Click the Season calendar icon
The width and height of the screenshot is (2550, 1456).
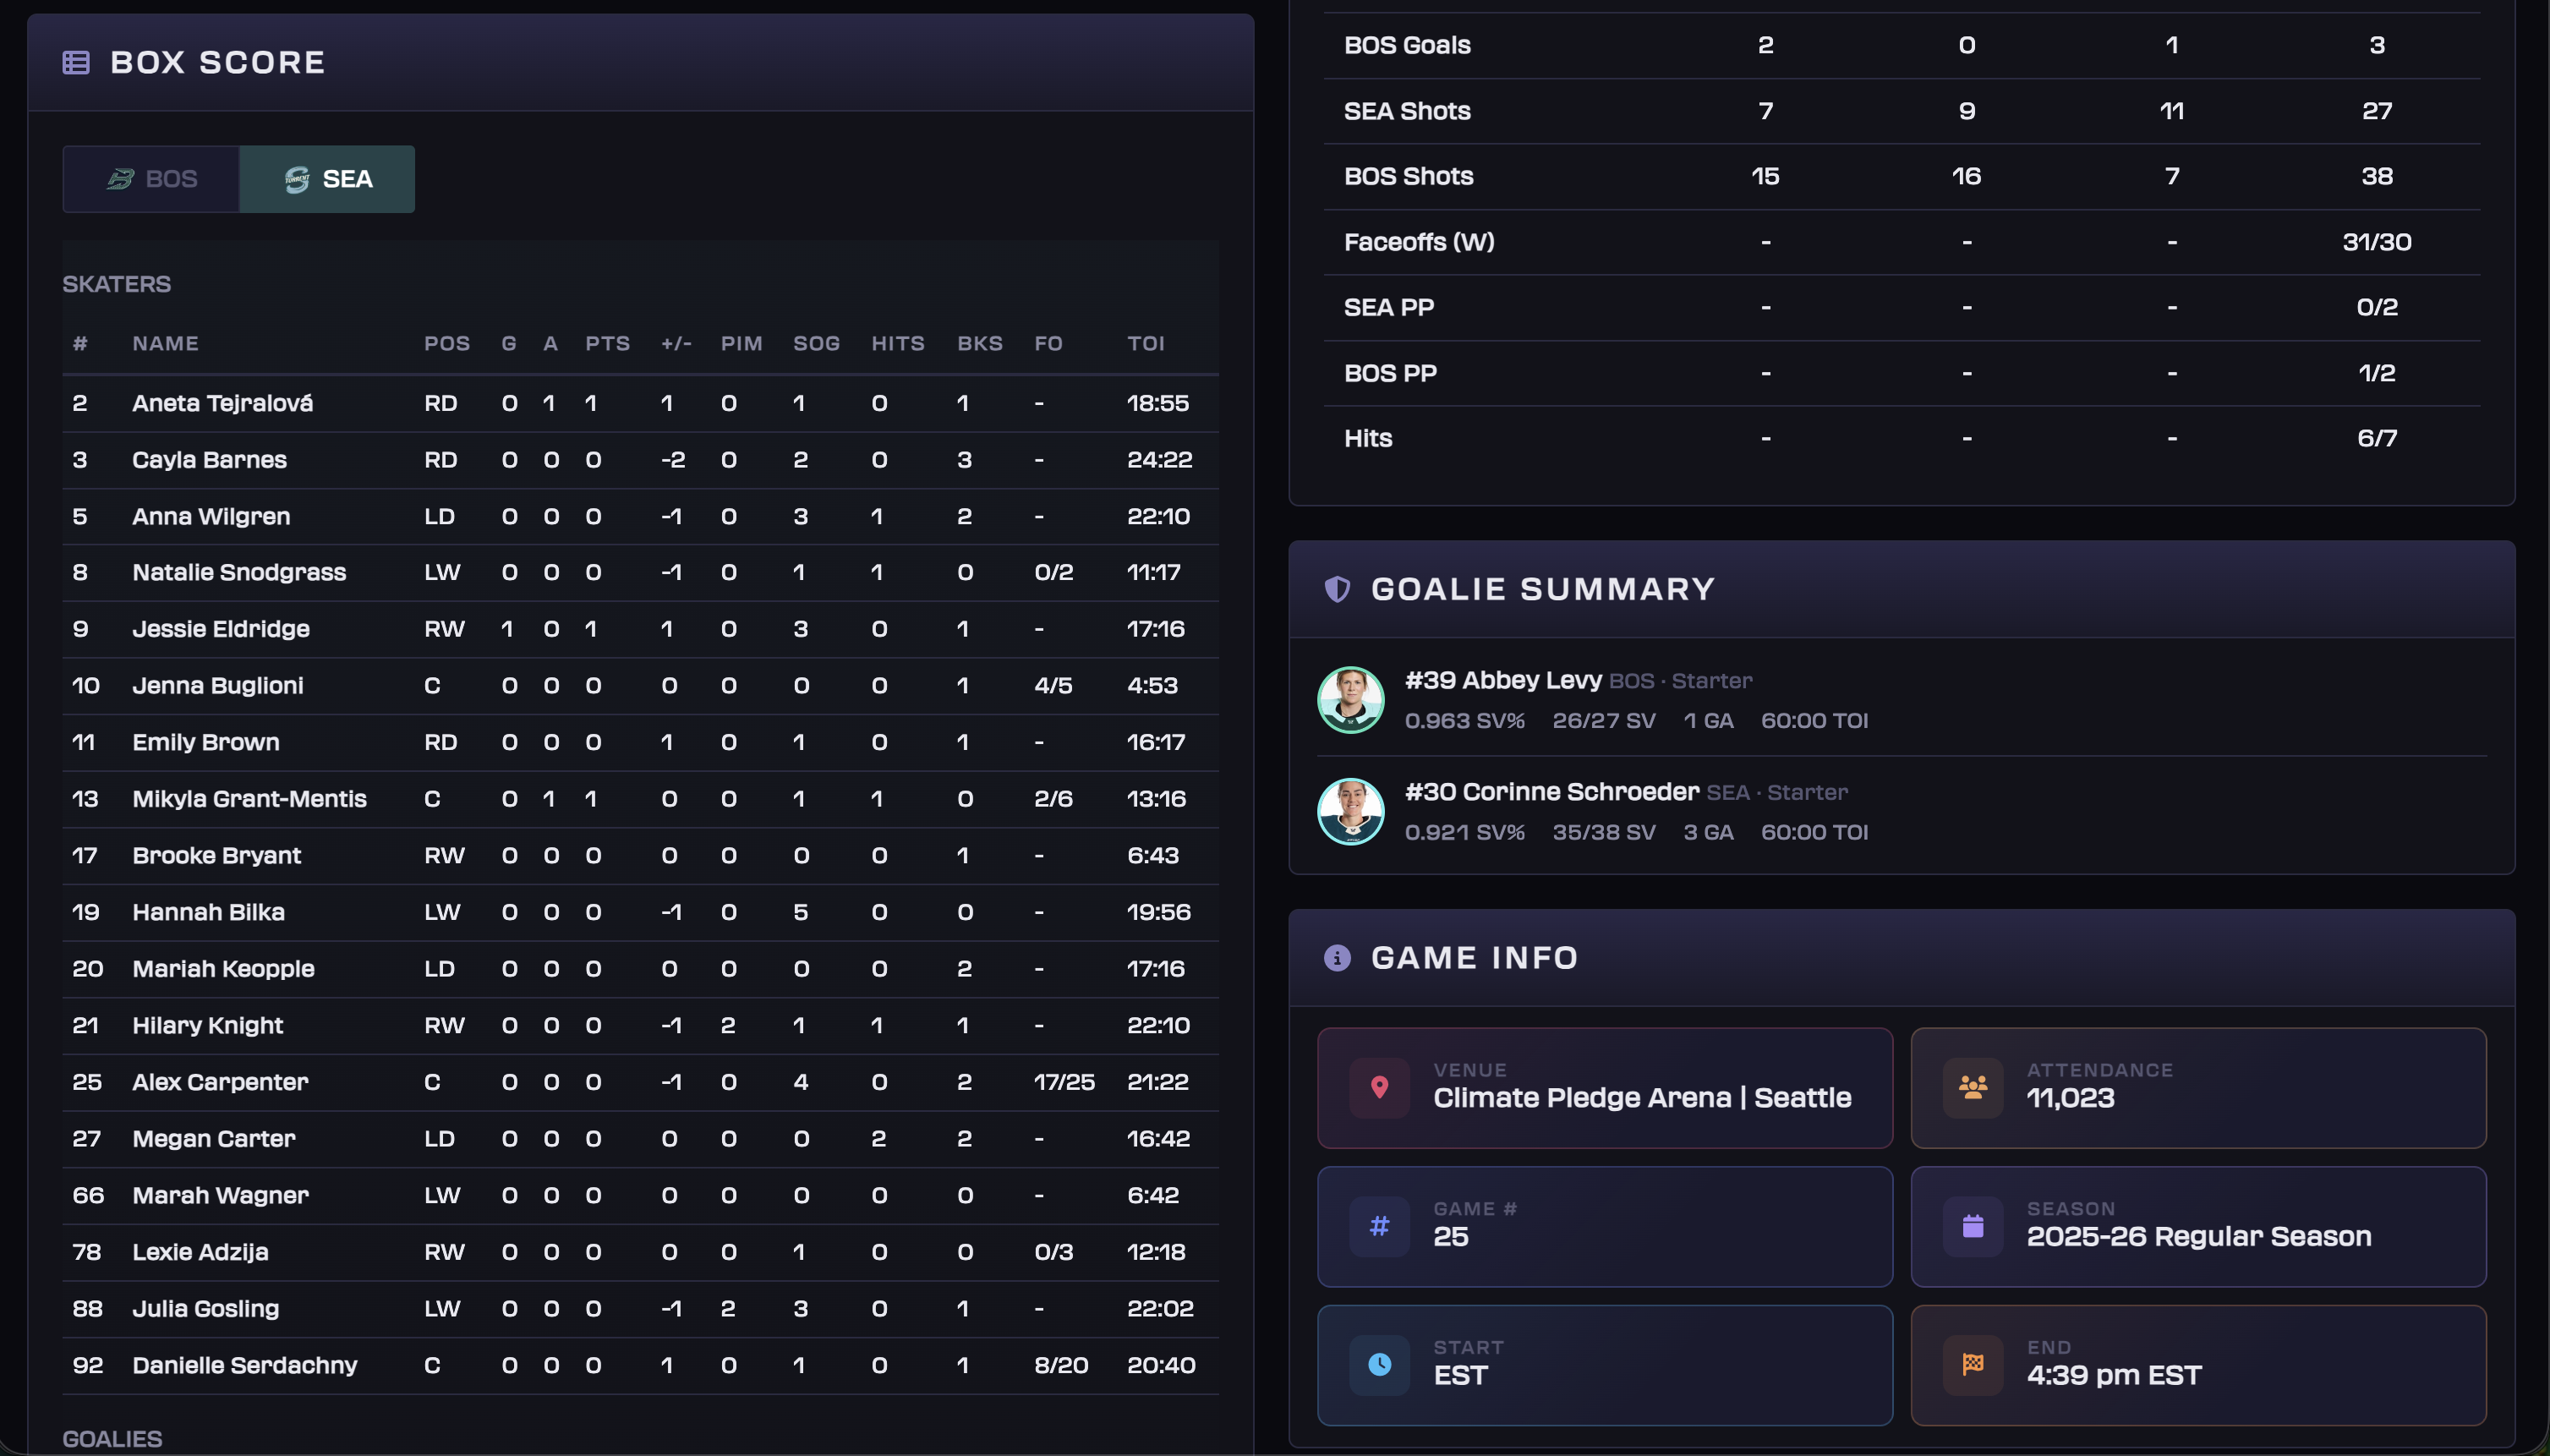[x=1971, y=1226]
